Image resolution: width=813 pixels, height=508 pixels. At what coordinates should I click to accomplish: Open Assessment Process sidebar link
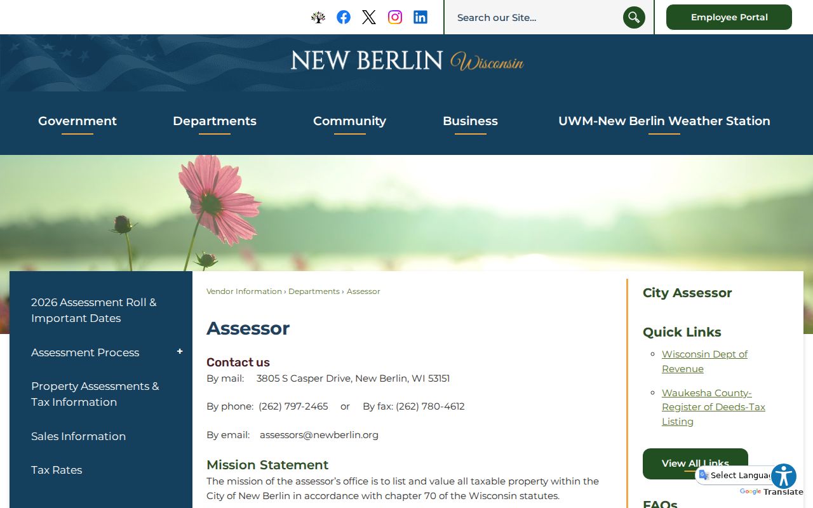click(x=85, y=352)
